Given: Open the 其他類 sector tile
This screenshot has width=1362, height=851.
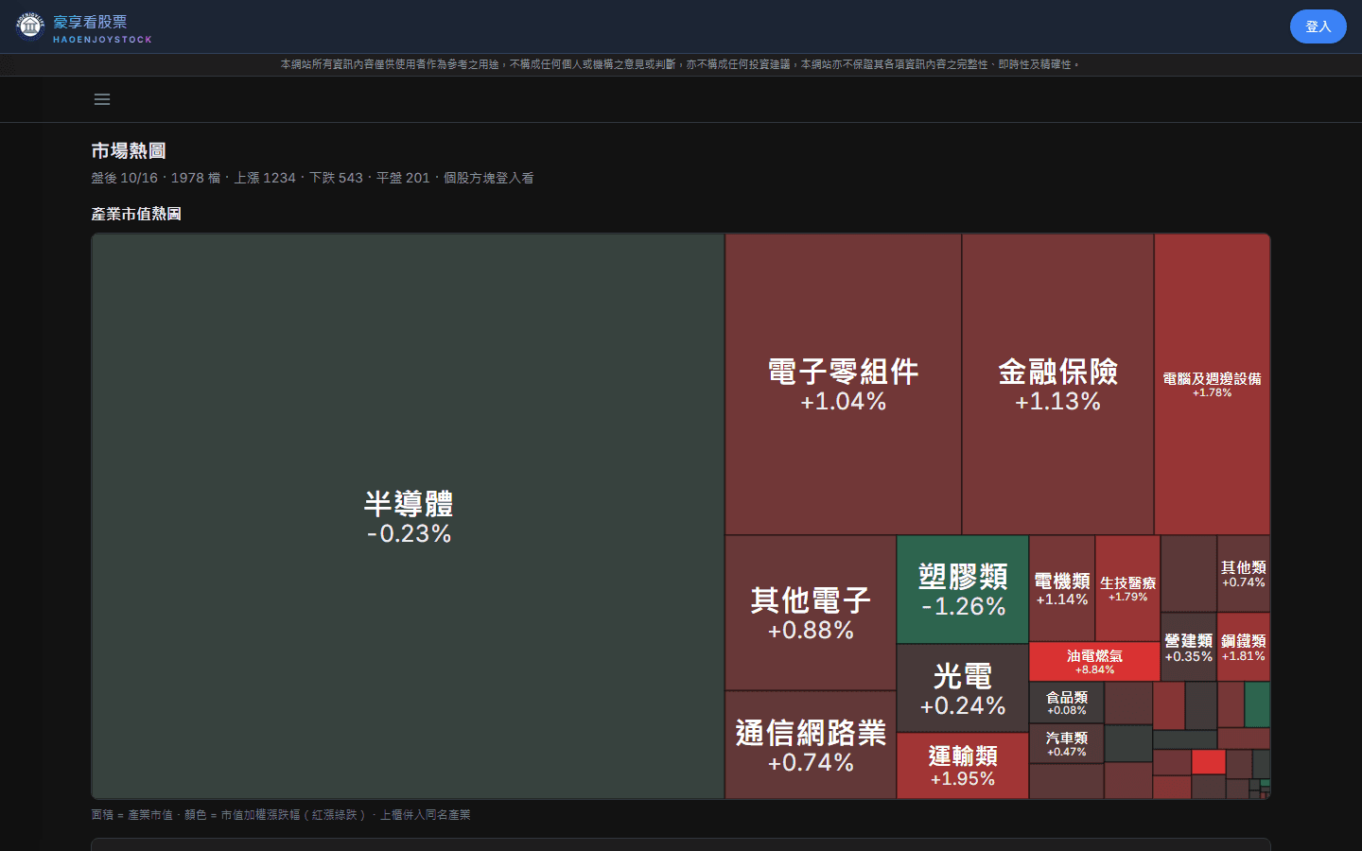Looking at the screenshot, I should pos(1244,574).
